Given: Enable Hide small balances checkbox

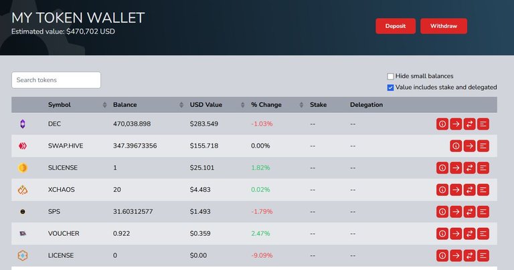Looking at the screenshot, I should (x=390, y=76).
